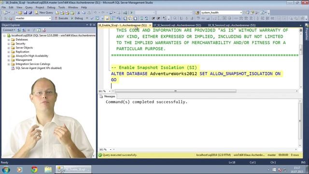Click the SQL Server Agent icon
Screen dimensions: 309x174
click(13, 68)
